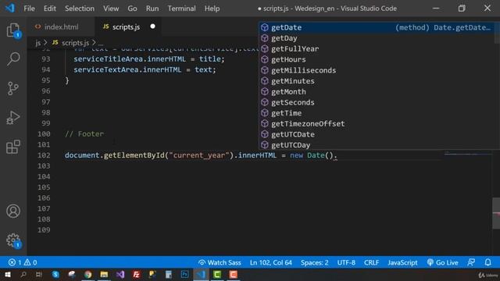Viewport: 500px width, 281px height.
Task: Open the Selection menu
Action: (80, 9)
